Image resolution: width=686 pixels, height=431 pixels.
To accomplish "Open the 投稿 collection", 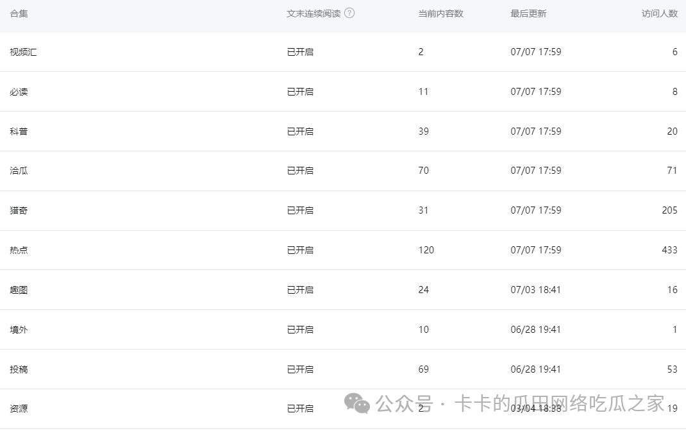I will point(19,369).
